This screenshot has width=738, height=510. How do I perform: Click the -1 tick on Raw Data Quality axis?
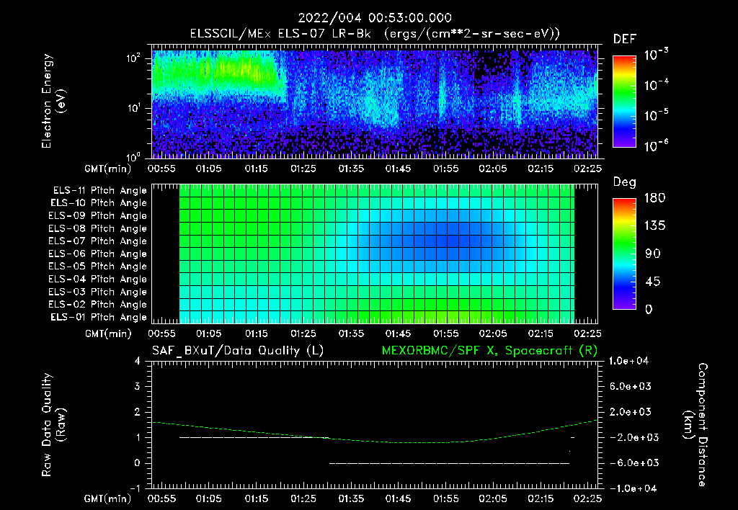click(x=135, y=488)
